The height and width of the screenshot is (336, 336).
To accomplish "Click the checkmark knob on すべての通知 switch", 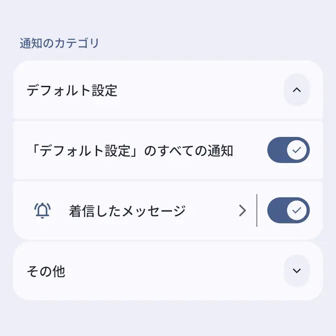I will (298, 150).
